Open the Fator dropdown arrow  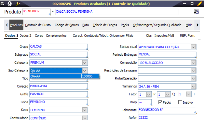[x=149, y=94]
